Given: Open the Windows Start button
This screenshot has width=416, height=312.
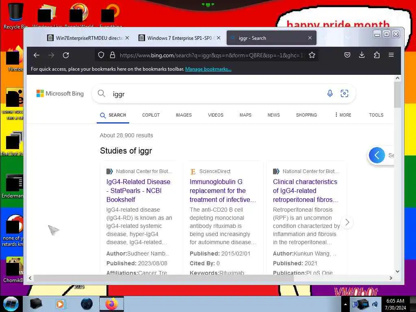Looking at the screenshot, I should [x=11, y=304].
